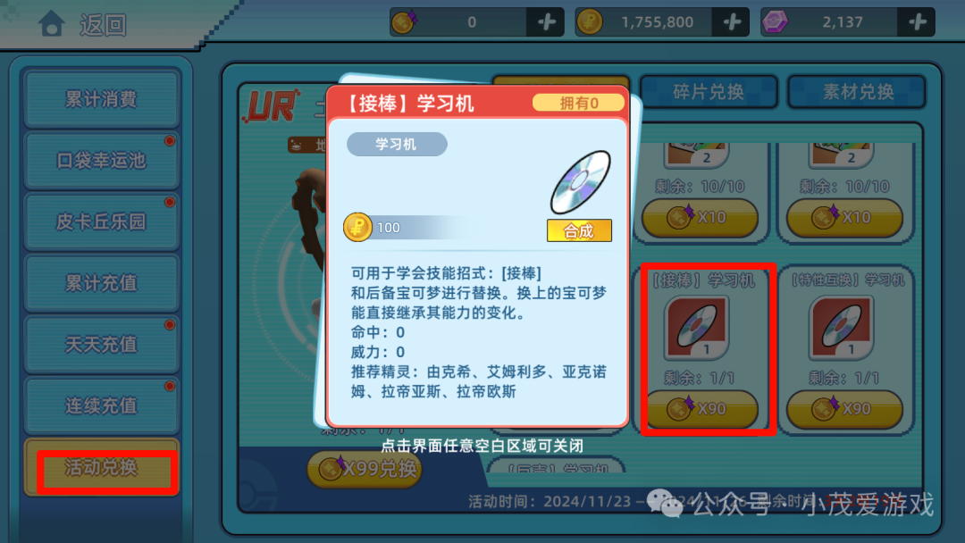Click the home icon next to 返回
Viewport: 965px width, 543px height.
click(51, 23)
